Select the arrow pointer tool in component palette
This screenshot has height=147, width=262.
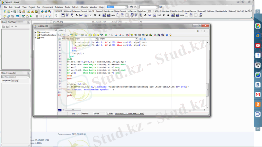[56, 15]
